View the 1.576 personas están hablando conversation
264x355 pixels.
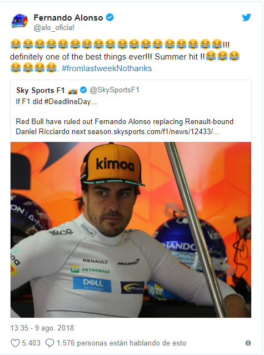point(121,343)
